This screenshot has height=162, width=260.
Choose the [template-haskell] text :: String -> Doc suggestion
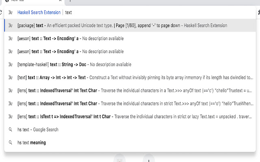(130, 64)
